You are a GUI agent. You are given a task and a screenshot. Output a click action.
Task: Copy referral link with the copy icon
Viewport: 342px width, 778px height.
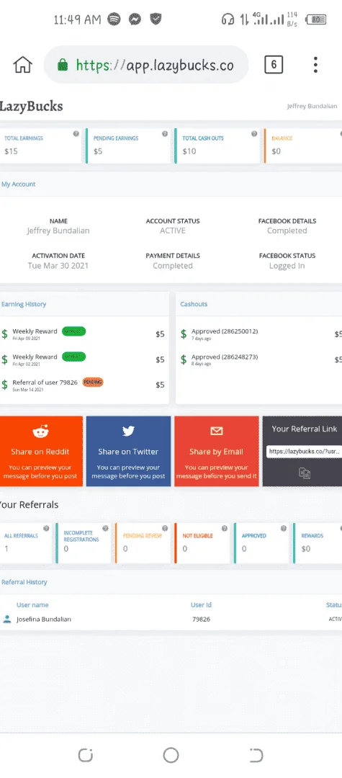[305, 473]
